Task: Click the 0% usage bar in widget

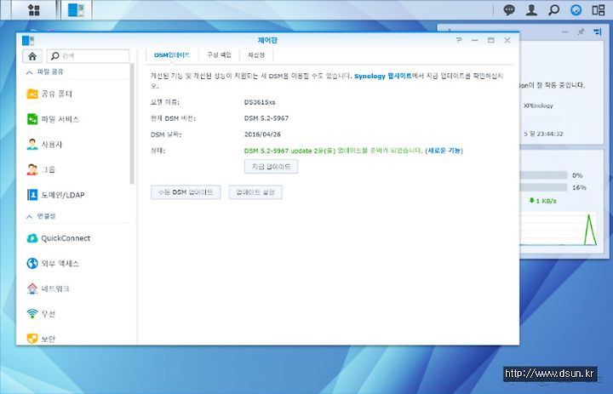Action: 543,175
